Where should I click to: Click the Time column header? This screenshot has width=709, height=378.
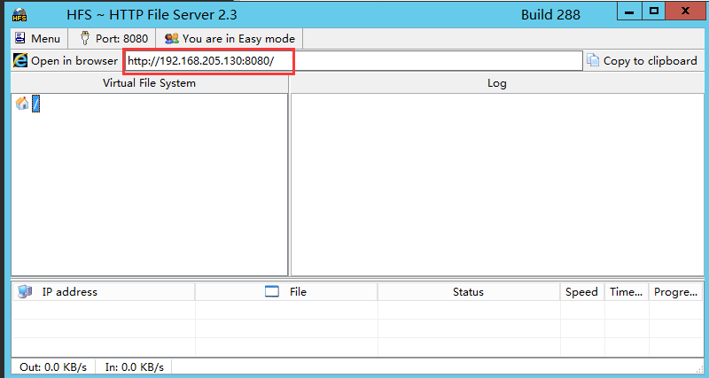point(627,292)
